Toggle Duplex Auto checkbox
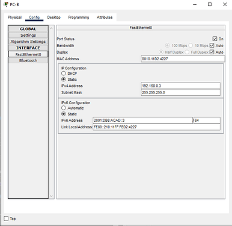This screenshot has height=226, width=232. (x=212, y=52)
